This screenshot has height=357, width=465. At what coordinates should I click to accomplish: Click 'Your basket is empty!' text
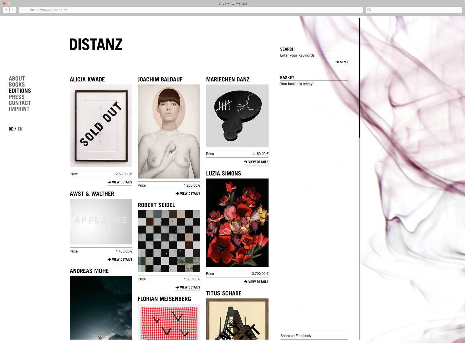coord(297,84)
